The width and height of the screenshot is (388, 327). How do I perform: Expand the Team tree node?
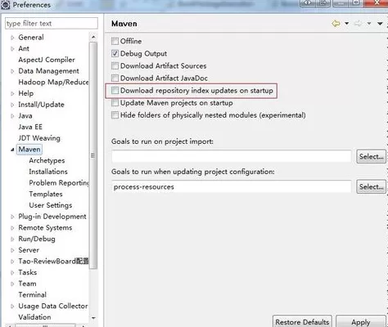coord(12,284)
